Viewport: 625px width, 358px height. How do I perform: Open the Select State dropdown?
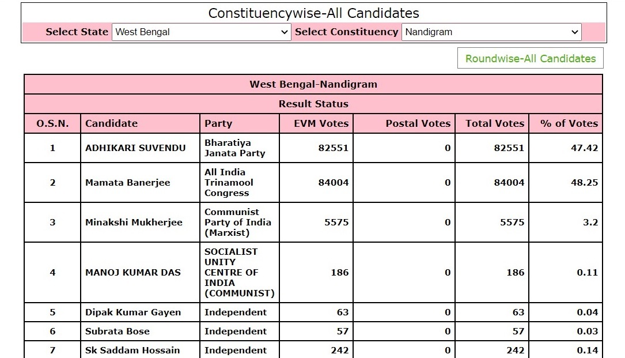click(201, 32)
